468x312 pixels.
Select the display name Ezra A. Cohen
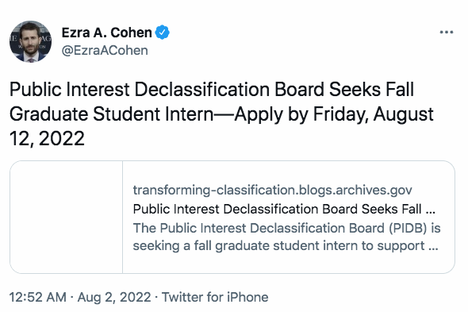[106, 33]
